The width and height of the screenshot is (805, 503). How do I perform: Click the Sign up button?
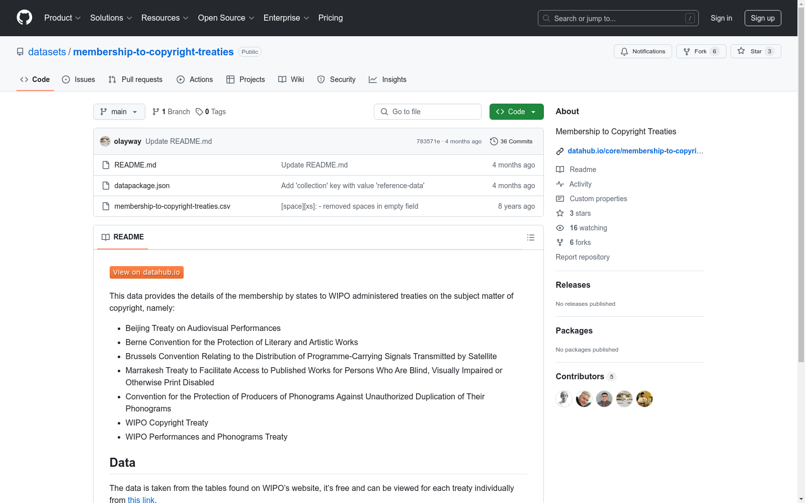point(763,18)
